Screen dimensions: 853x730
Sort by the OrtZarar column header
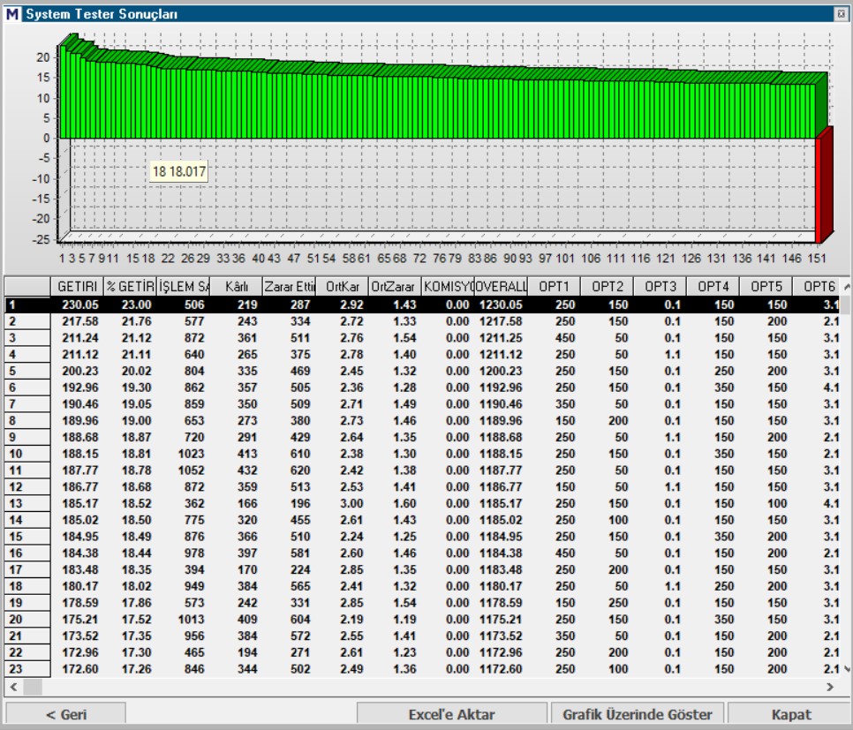coord(395,287)
